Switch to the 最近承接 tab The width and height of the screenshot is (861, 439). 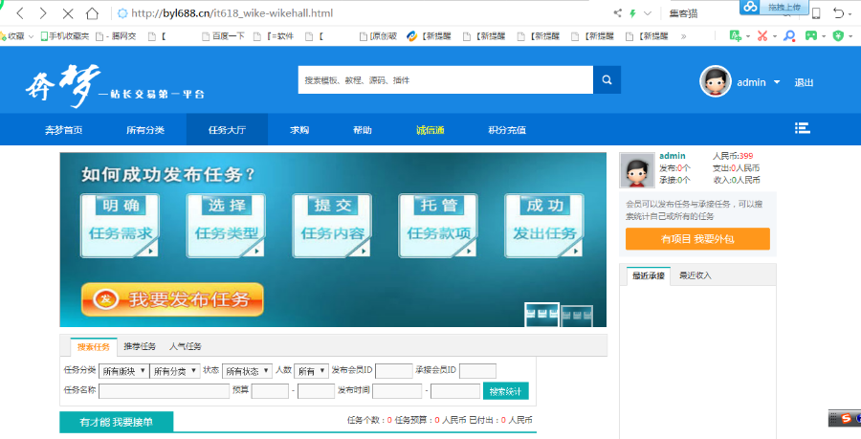649,275
